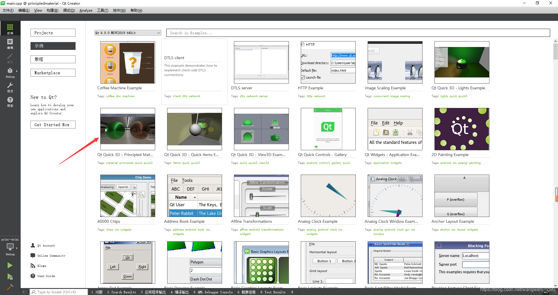Open the Blogs link
Viewport: 558px width, 295px height.
[x=42, y=266]
